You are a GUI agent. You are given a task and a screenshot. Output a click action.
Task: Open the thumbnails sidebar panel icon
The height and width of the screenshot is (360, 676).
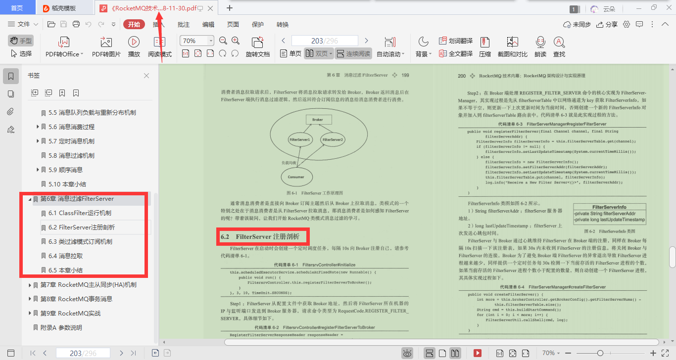coord(11,94)
